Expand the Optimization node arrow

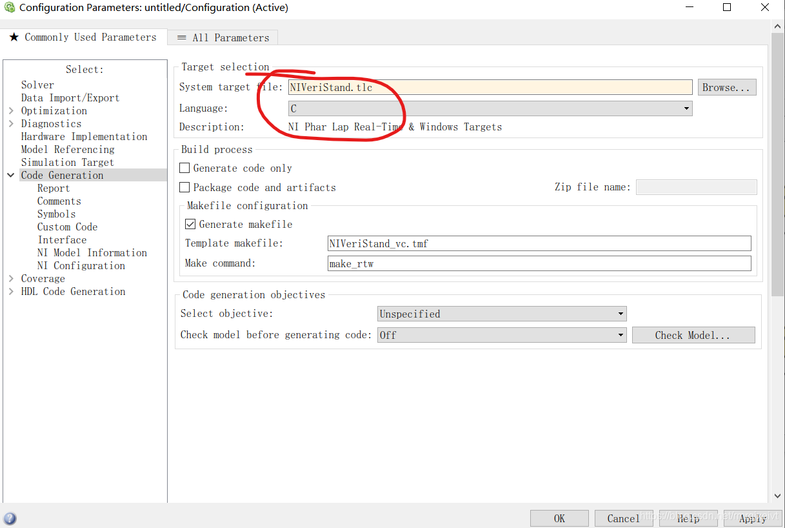point(11,110)
